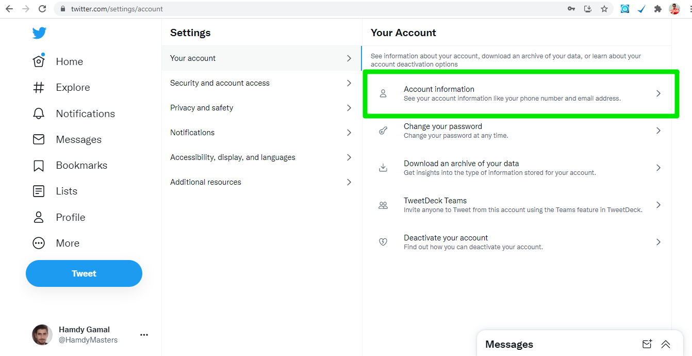Screen dimensions: 692x356
Task: Open Additional resources chevron
Action: point(349,182)
